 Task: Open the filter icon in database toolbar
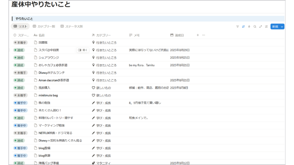[x=238, y=27]
